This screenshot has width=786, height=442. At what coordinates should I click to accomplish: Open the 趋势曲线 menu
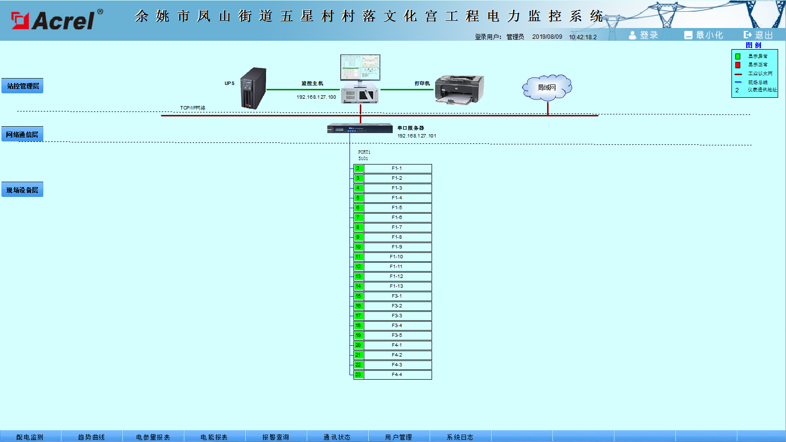click(91, 437)
